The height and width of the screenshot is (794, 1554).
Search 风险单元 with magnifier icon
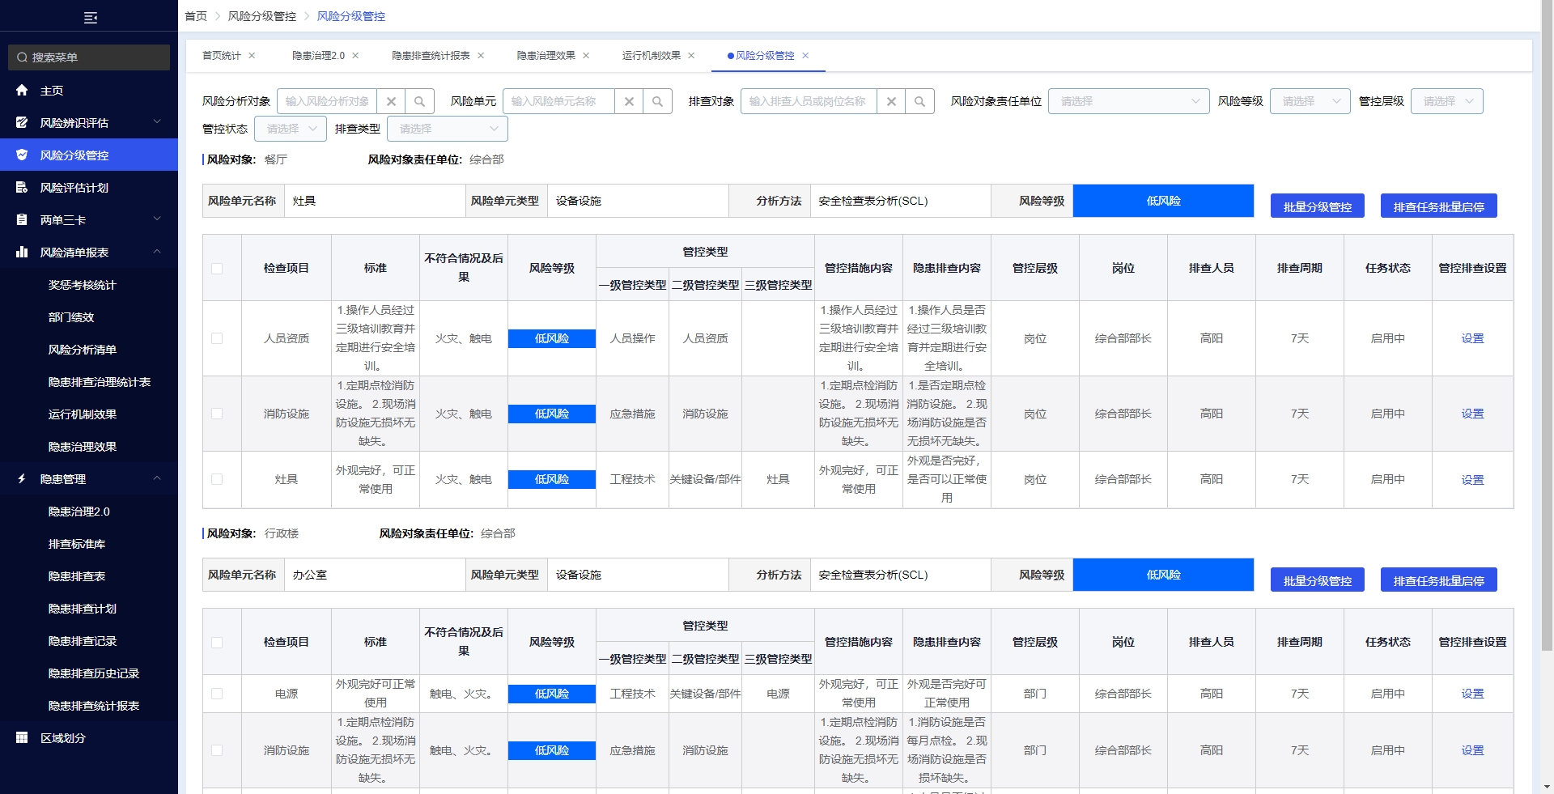tap(657, 101)
